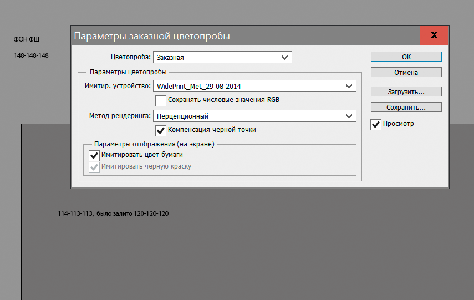Enable Сохранять числовые значения RGB checkbox
The width and height of the screenshot is (474, 300).
pos(161,101)
